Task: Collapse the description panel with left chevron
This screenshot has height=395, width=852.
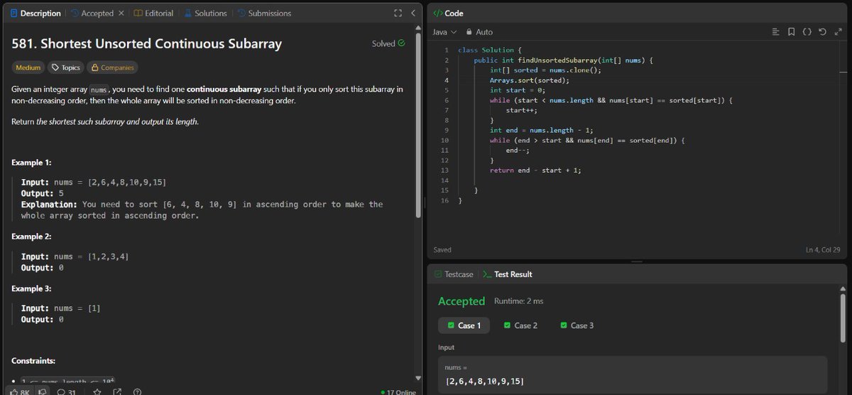Action: [x=413, y=13]
